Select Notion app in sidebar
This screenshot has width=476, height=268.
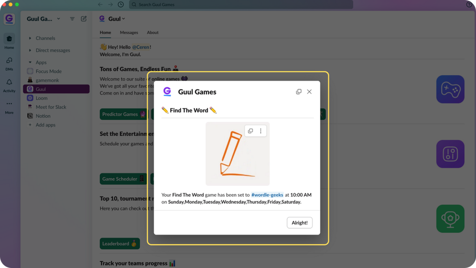click(x=56, y=116)
